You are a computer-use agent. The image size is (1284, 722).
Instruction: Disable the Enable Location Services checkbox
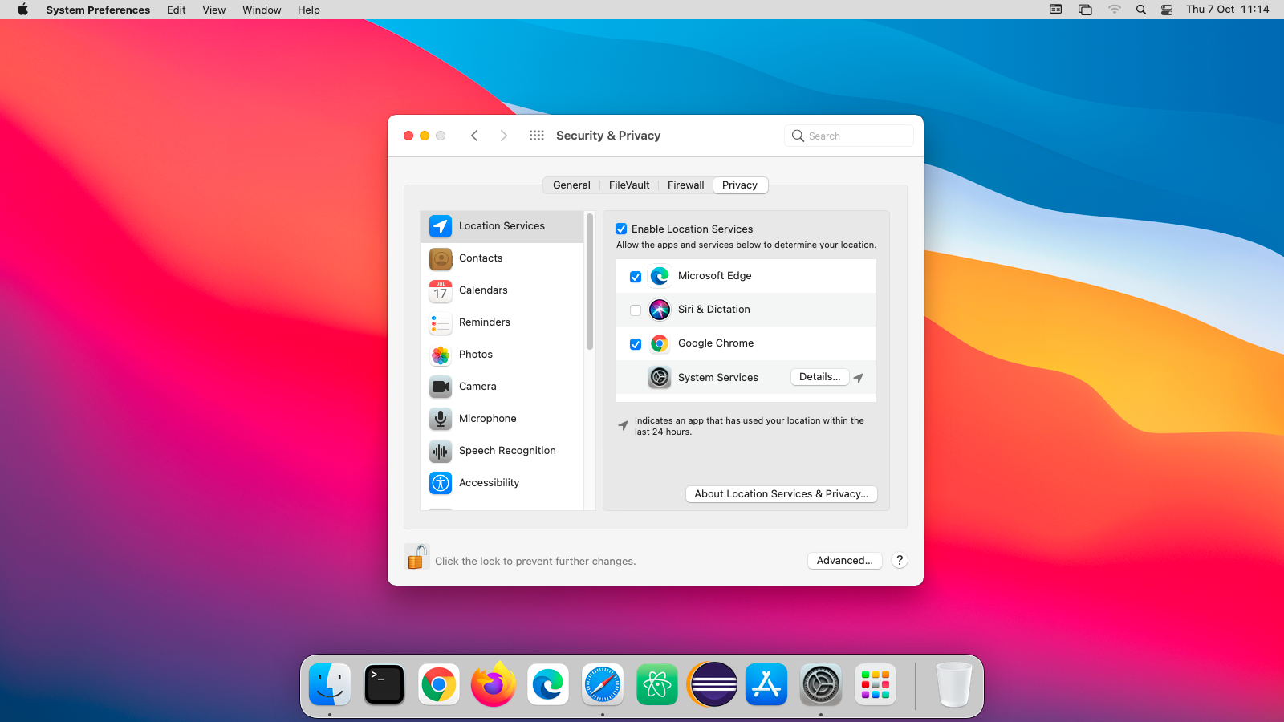coord(621,229)
